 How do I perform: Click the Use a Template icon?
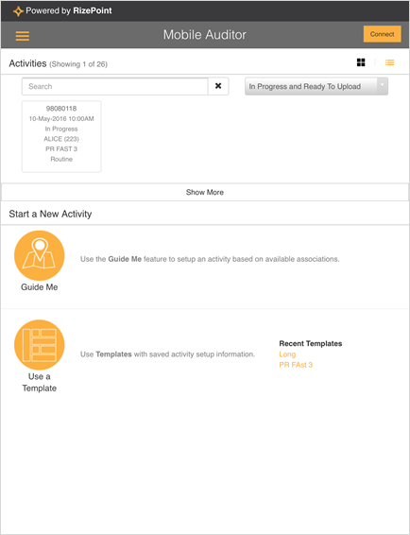(40, 345)
